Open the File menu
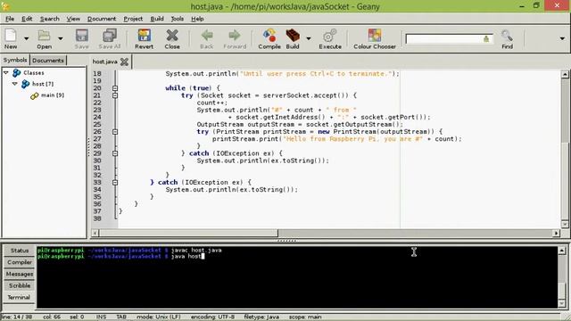This screenshot has width=571, height=321. [10, 19]
